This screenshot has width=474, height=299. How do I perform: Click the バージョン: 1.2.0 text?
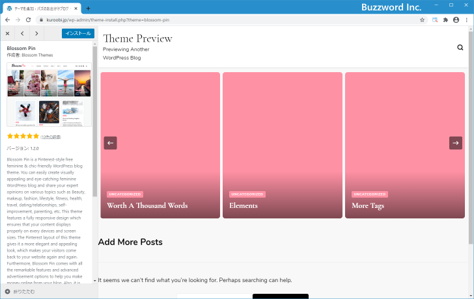pos(23,148)
